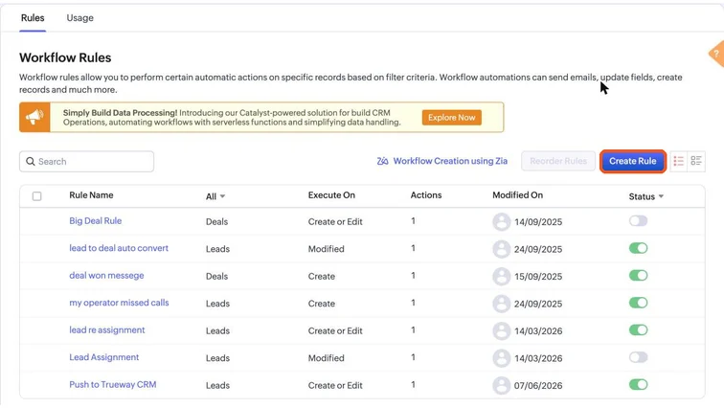
Task: Enable the Big Deal Rule toggle
Action: [x=638, y=220]
